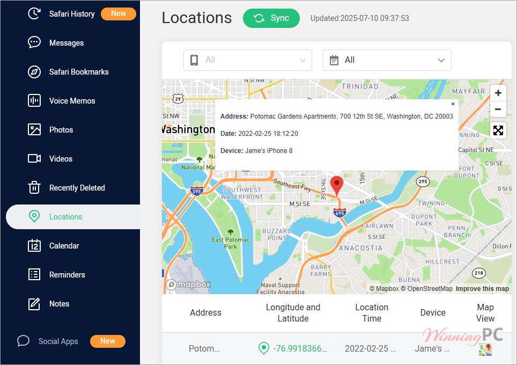Click the Notes pencil icon
This screenshot has width=517, height=365.
(x=34, y=304)
